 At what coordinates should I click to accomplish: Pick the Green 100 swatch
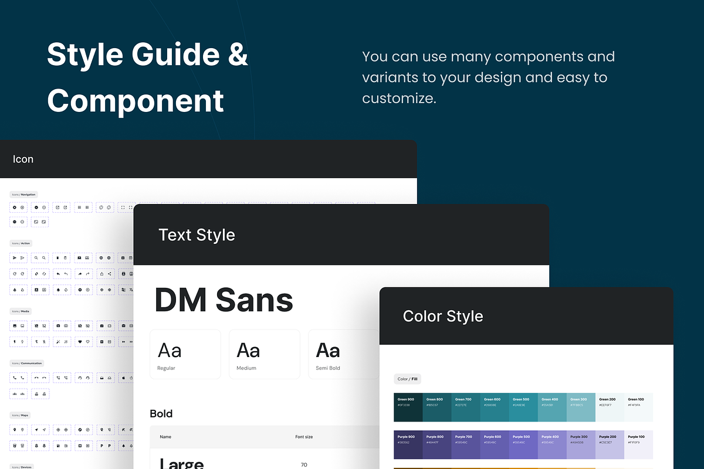[639, 407]
